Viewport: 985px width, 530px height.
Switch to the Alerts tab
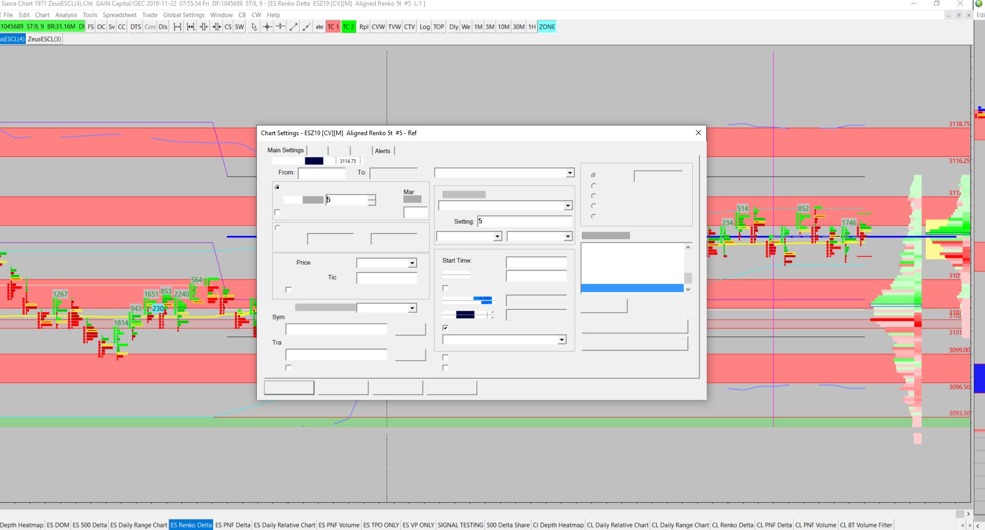pos(382,151)
